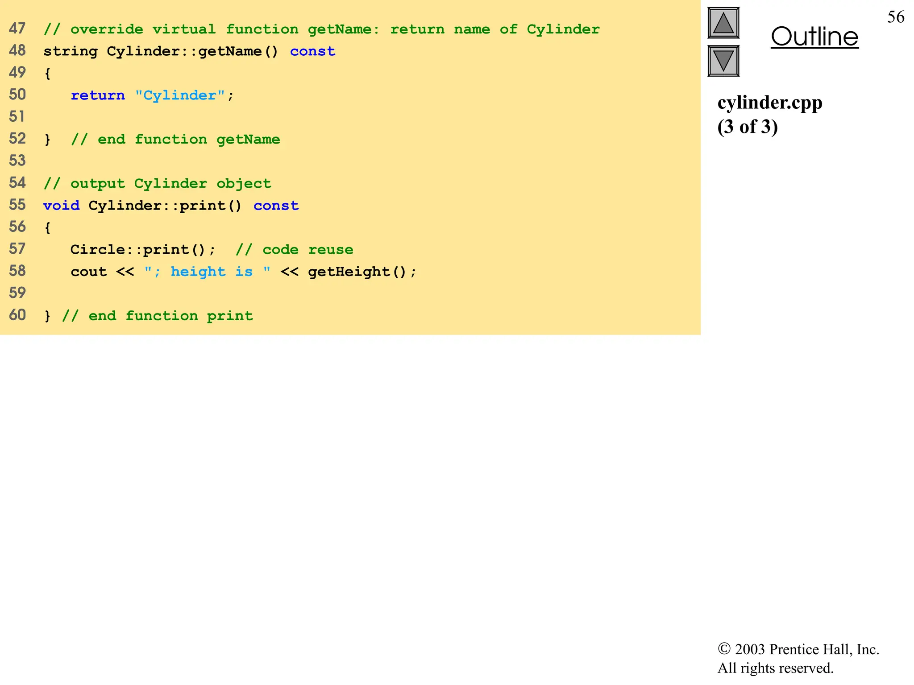Click the return "Cylinder" statement

(152, 95)
